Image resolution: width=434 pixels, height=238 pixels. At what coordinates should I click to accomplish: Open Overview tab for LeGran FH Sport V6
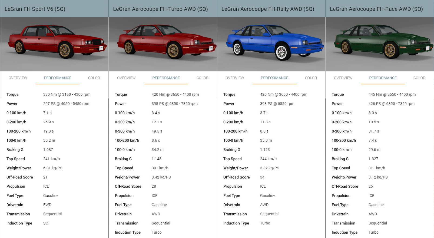tap(18, 78)
